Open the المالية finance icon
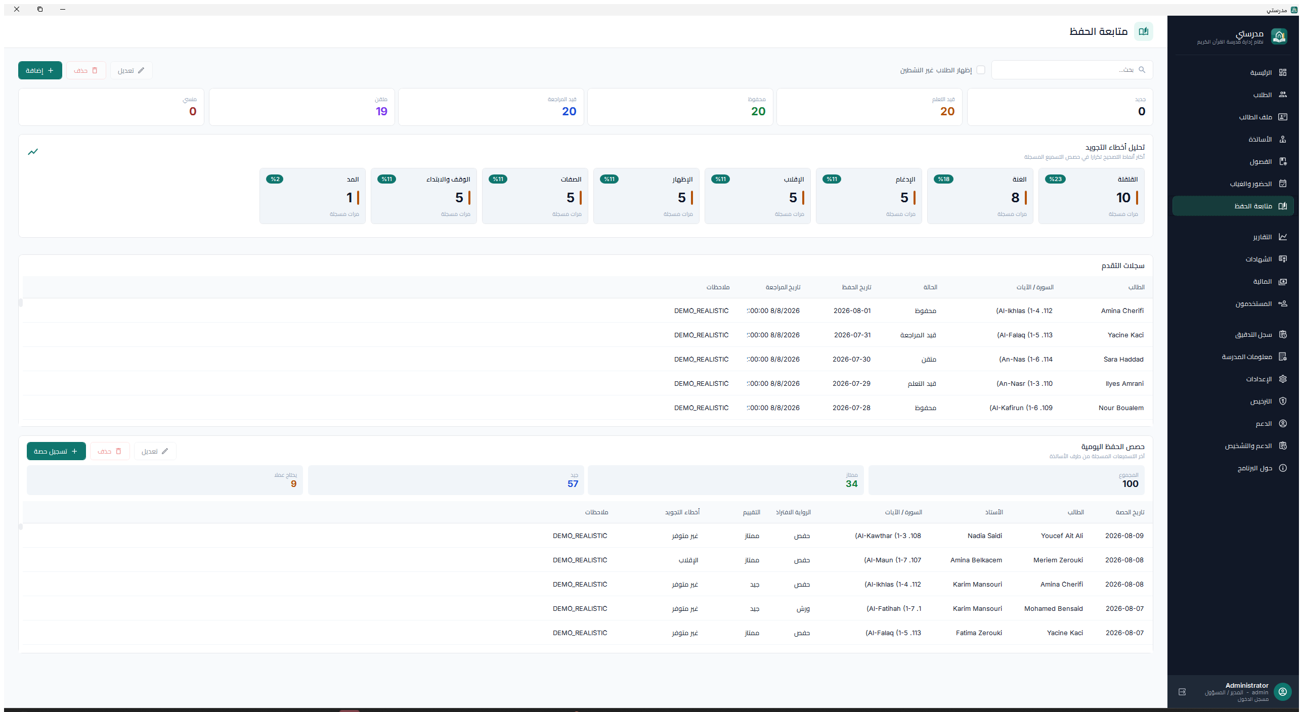This screenshot has height=712, width=1303. [x=1282, y=281]
